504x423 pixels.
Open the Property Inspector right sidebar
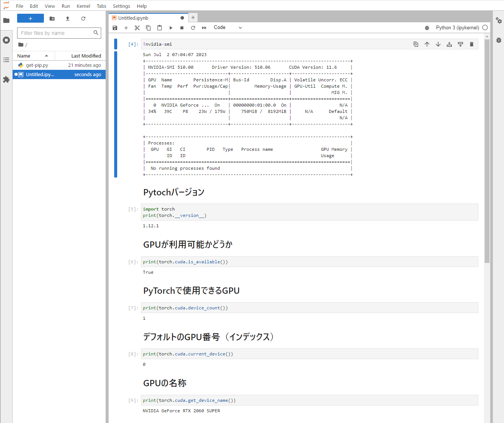(499, 21)
